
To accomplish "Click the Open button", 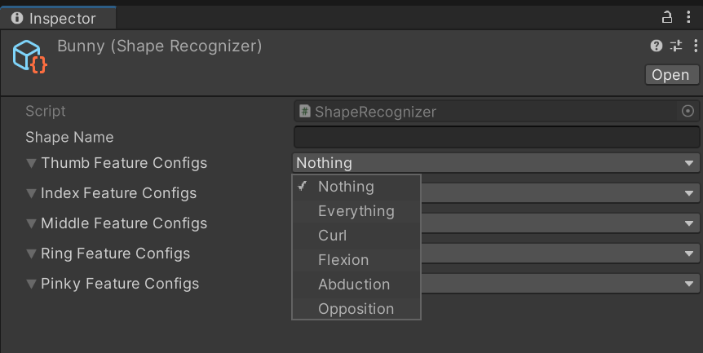I will click(672, 75).
